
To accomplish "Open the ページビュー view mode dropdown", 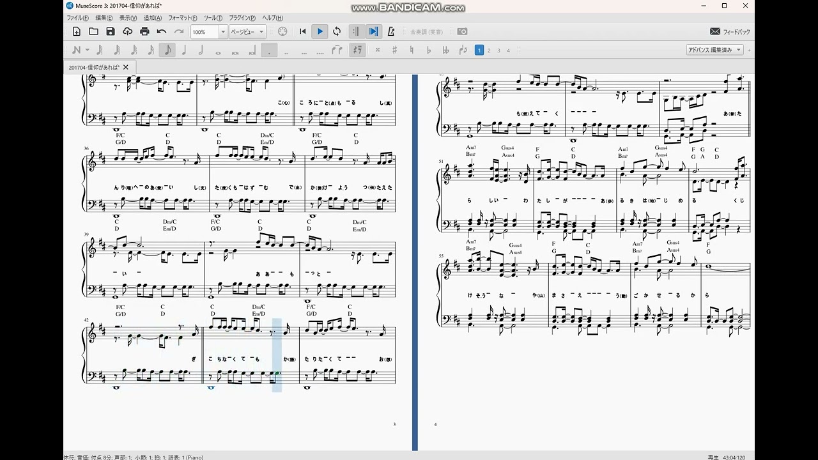I will click(x=247, y=32).
